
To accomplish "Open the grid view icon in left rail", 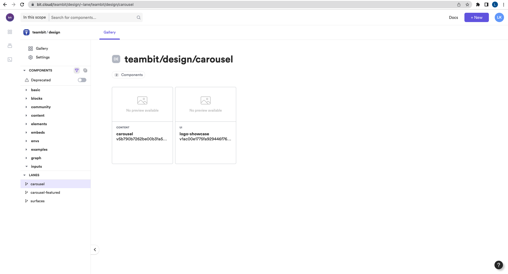I will (10, 32).
